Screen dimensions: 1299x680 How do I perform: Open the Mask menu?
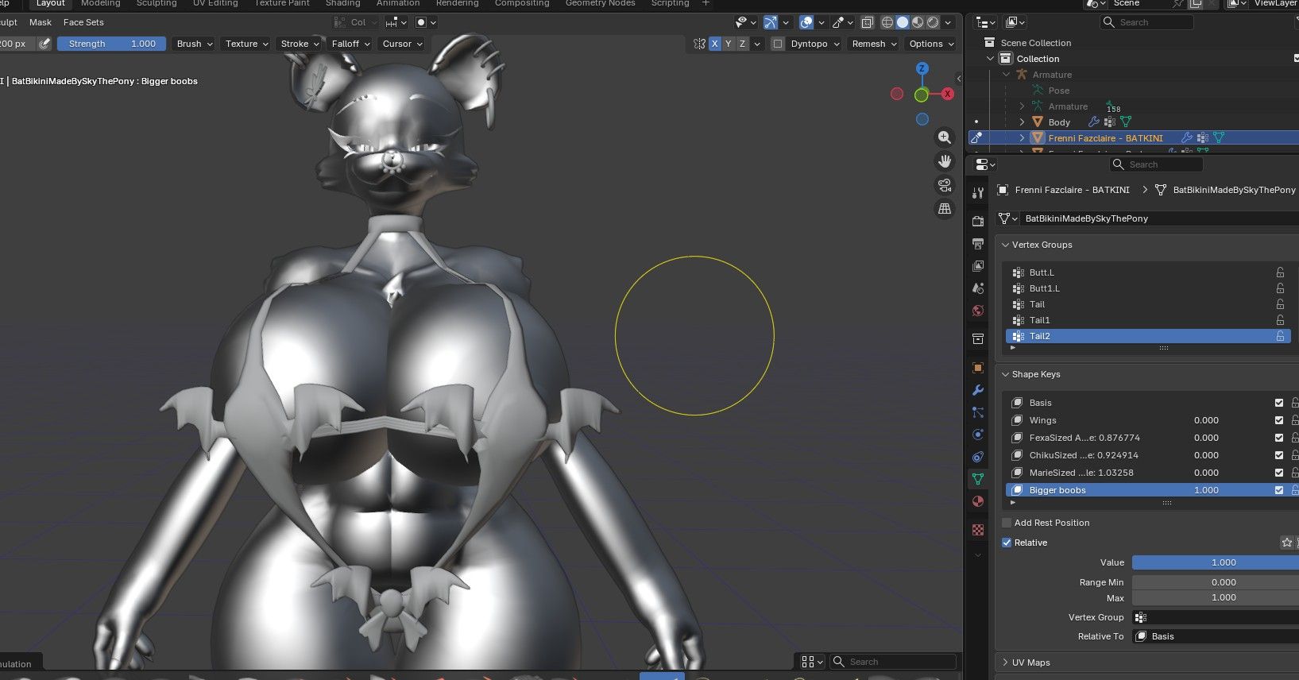pyautogui.click(x=41, y=22)
